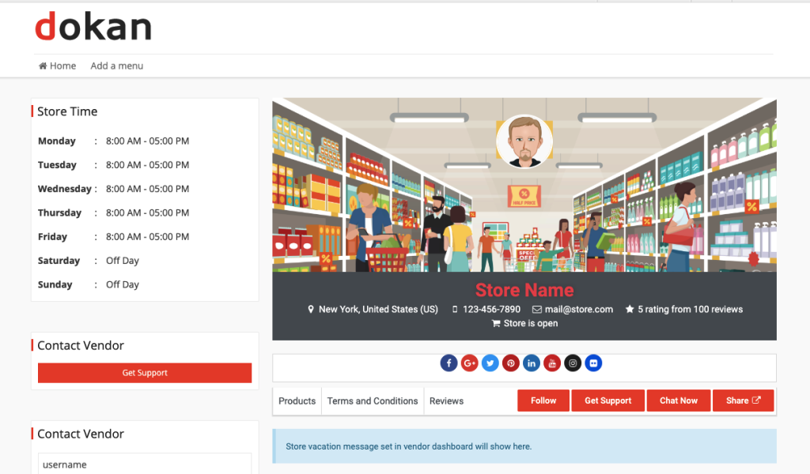Click Contact Vendor heading above username field
Screen dimensions: 810x474
pos(81,434)
